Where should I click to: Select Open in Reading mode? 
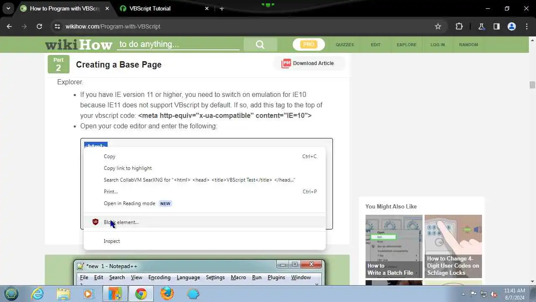tap(204, 203)
